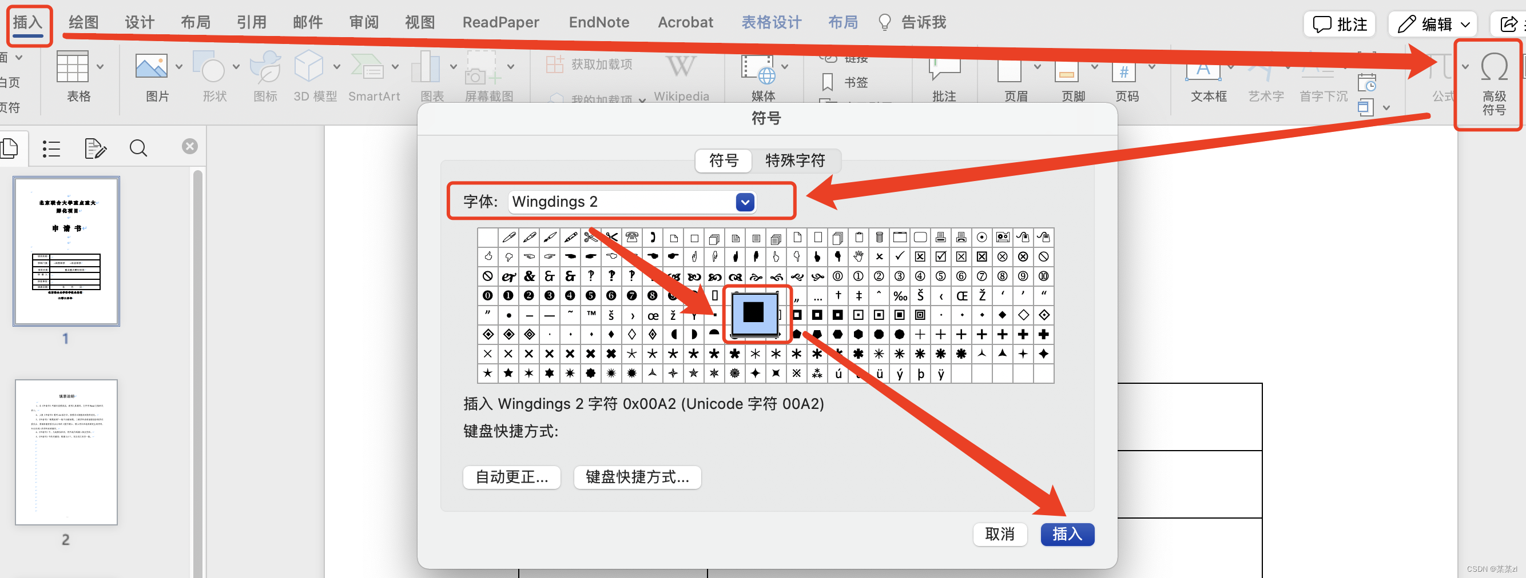The height and width of the screenshot is (578, 1526).
Task: Click the thumbnail pane scrollbar
Action: tap(198, 373)
